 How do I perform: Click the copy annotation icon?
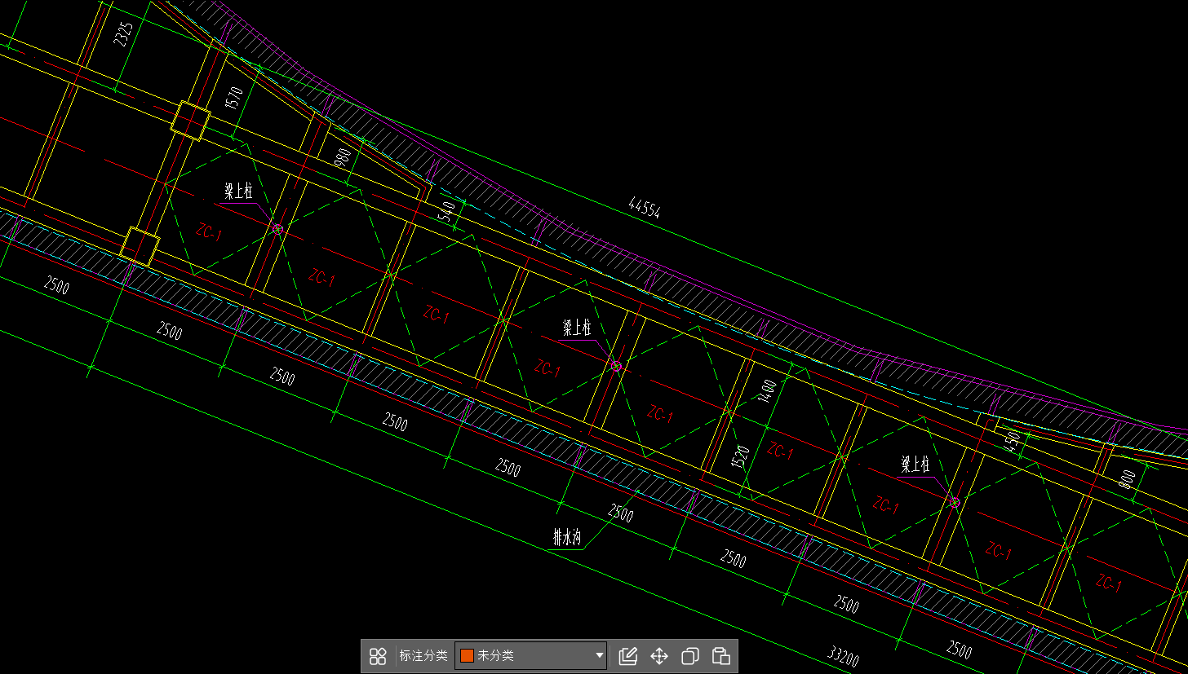690,656
